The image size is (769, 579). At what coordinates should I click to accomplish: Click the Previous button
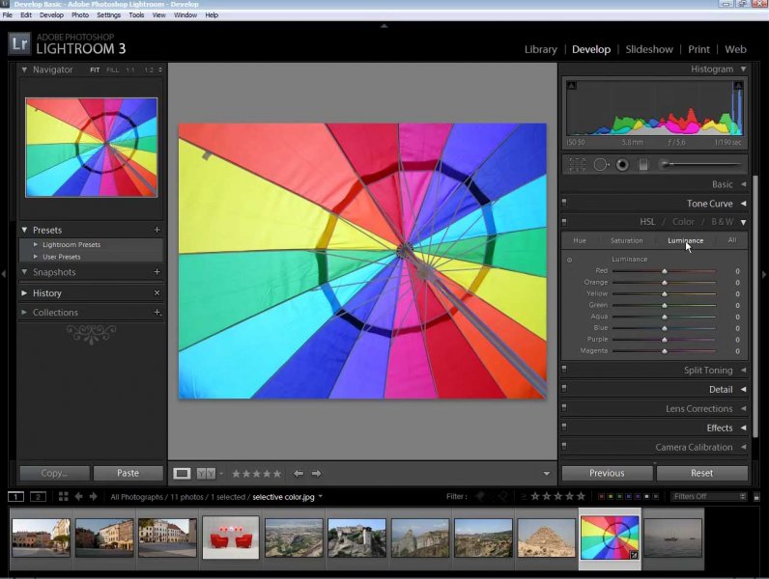607,474
